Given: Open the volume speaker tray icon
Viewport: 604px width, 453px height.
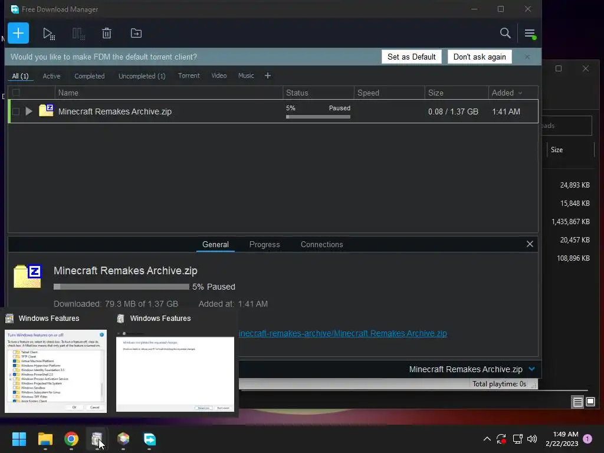Looking at the screenshot, I should coord(532,439).
